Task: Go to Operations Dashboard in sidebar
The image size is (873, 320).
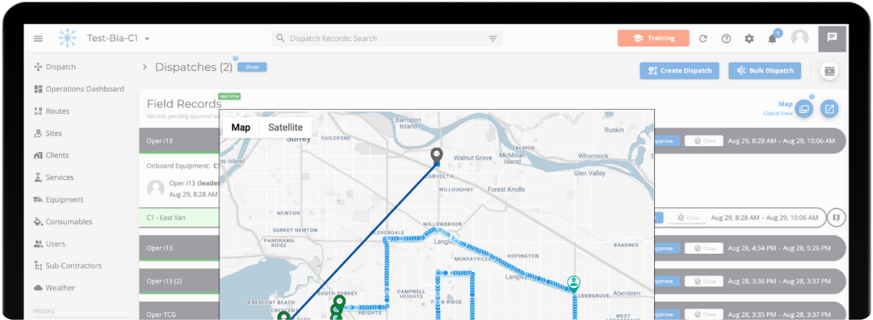Action: [x=84, y=89]
